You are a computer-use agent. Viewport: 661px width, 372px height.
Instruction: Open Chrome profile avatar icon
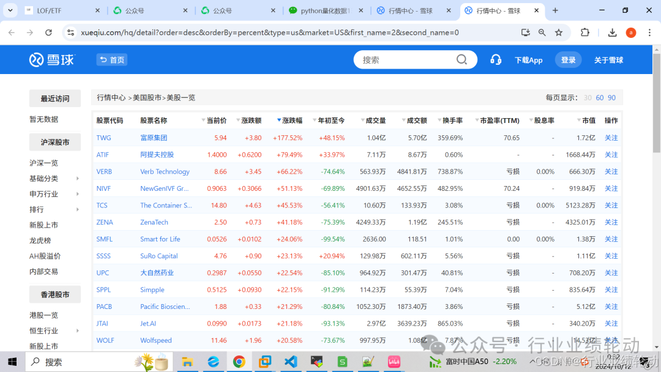(630, 32)
